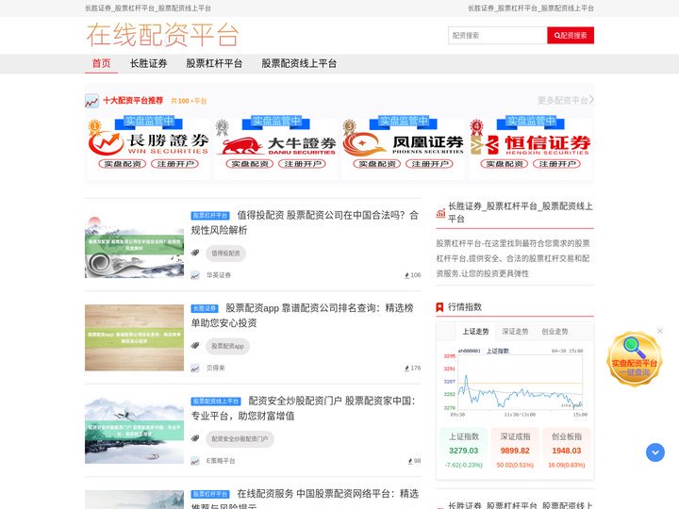Click the 大牛证券 bull logo
Viewport: 679px width, 509px height.
pos(276,145)
